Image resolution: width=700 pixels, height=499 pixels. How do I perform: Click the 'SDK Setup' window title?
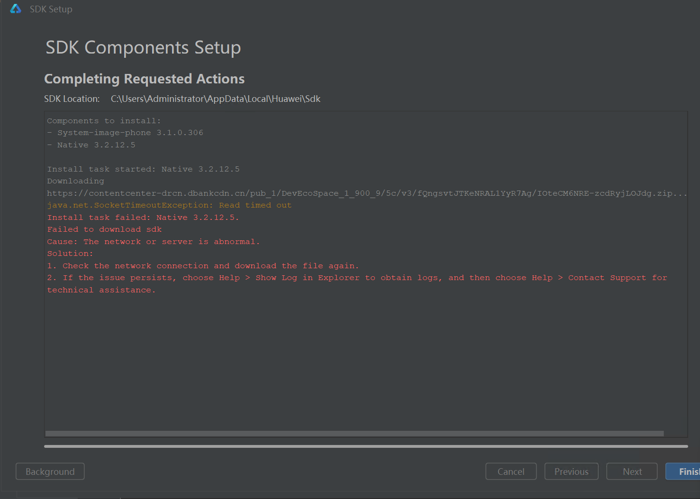point(51,9)
